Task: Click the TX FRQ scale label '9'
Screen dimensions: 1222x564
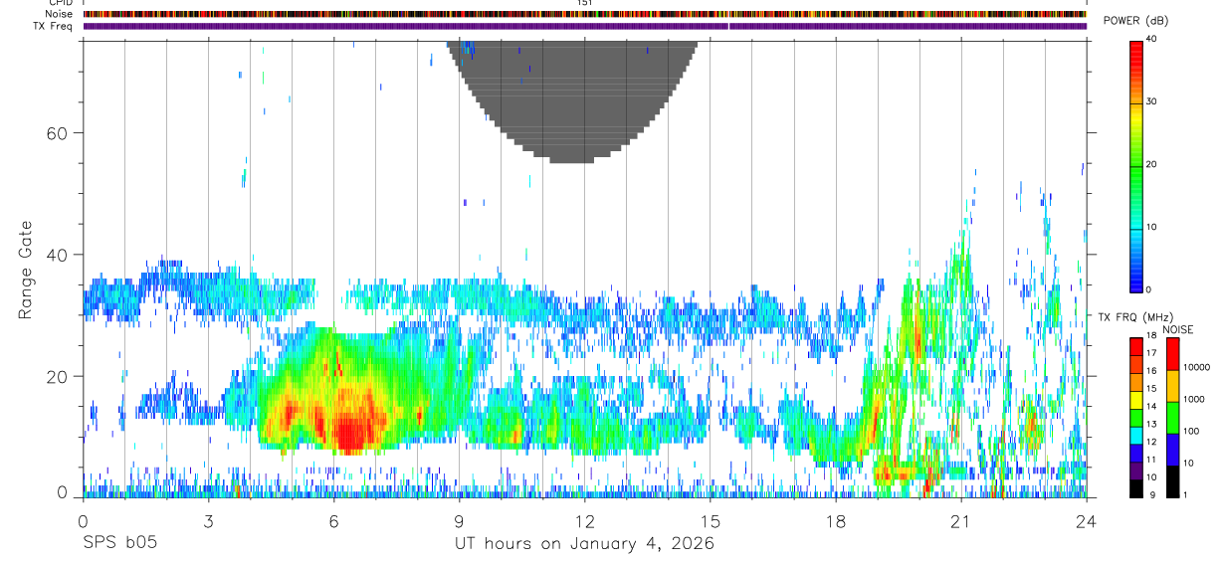Action: coord(1151,494)
